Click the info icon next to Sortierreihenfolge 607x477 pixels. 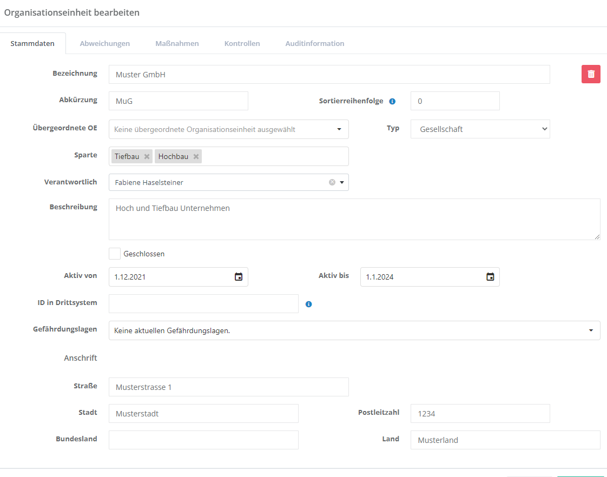point(392,101)
